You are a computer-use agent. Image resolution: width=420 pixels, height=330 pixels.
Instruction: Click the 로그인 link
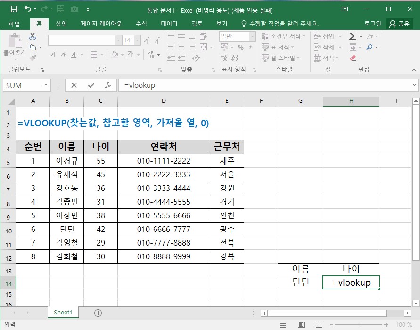click(x=372, y=24)
